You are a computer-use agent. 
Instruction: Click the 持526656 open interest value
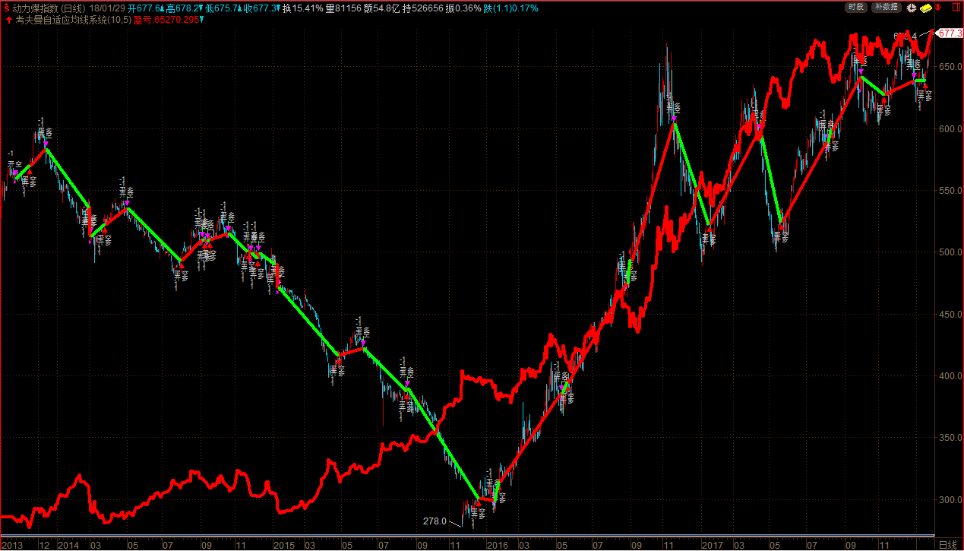pyautogui.click(x=422, y=8)
